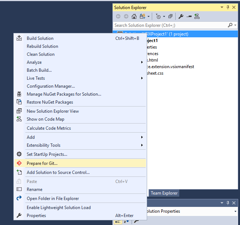Click the gear icon beside Set StartUp Projects
Screen dimensions: 240x225
[19, 154]
